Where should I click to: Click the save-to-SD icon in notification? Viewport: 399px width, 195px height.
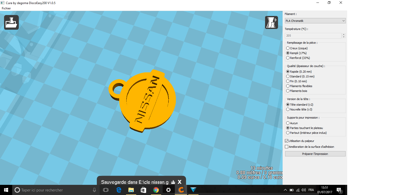[x=173, y=182]
